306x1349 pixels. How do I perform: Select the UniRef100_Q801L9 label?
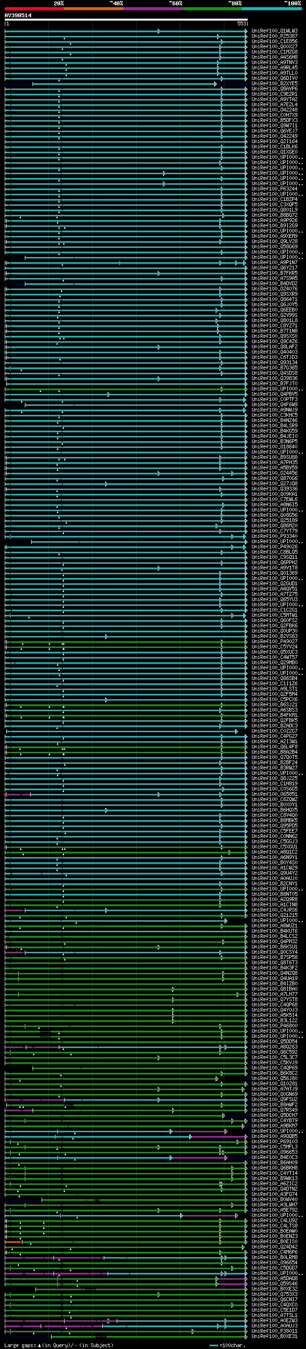click(274, 210)
